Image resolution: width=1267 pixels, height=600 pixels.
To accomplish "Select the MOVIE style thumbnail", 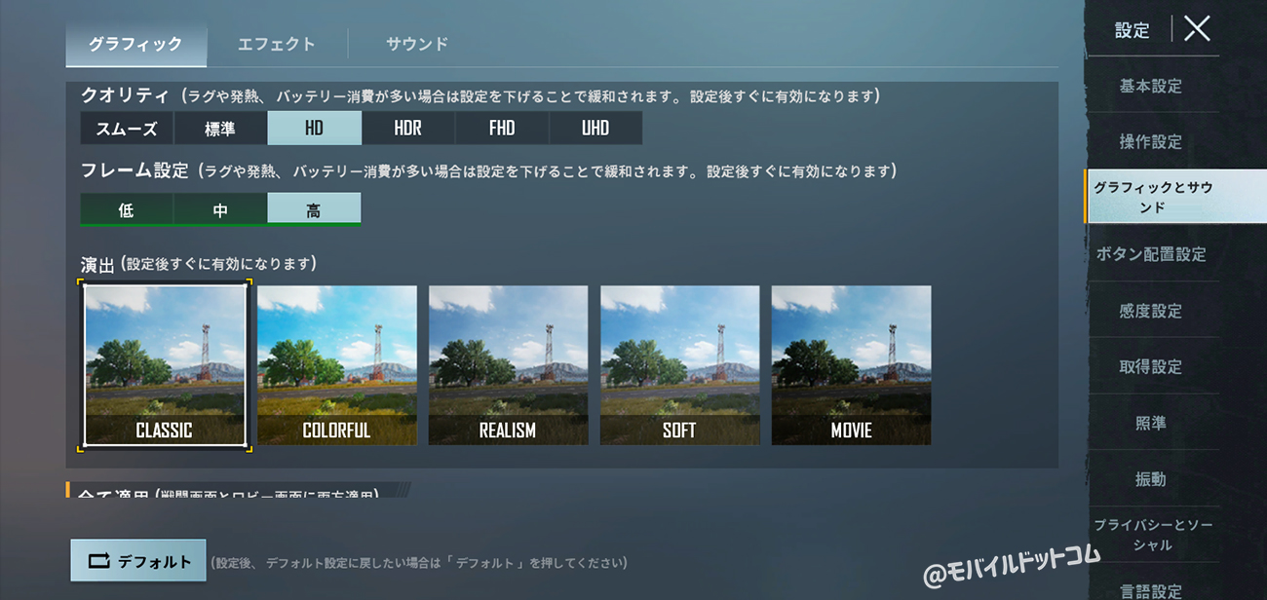I will [852, 365].
